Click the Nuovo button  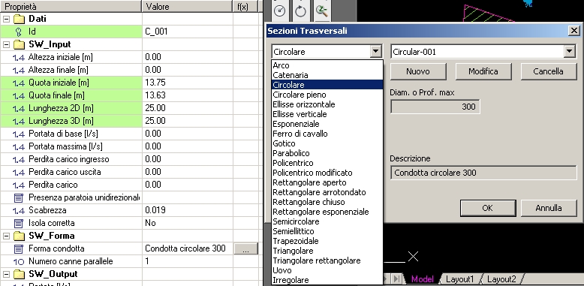[418, 71]
